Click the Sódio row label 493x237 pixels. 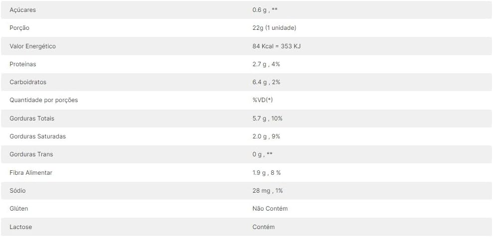[17, 190]
